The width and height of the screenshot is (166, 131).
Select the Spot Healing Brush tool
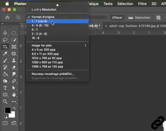14,54
